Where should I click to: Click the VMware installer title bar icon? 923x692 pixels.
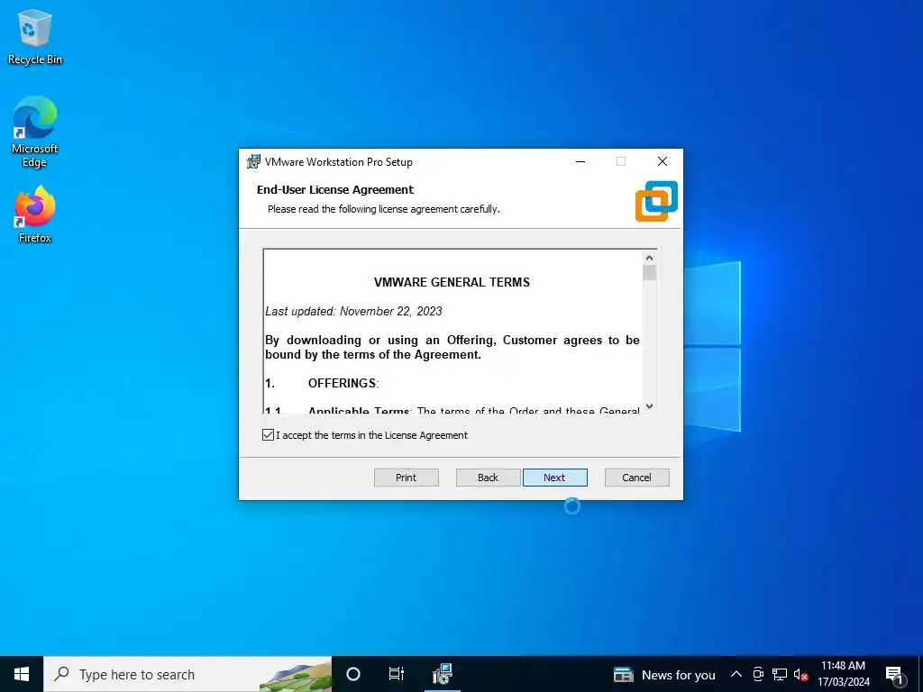253,162
